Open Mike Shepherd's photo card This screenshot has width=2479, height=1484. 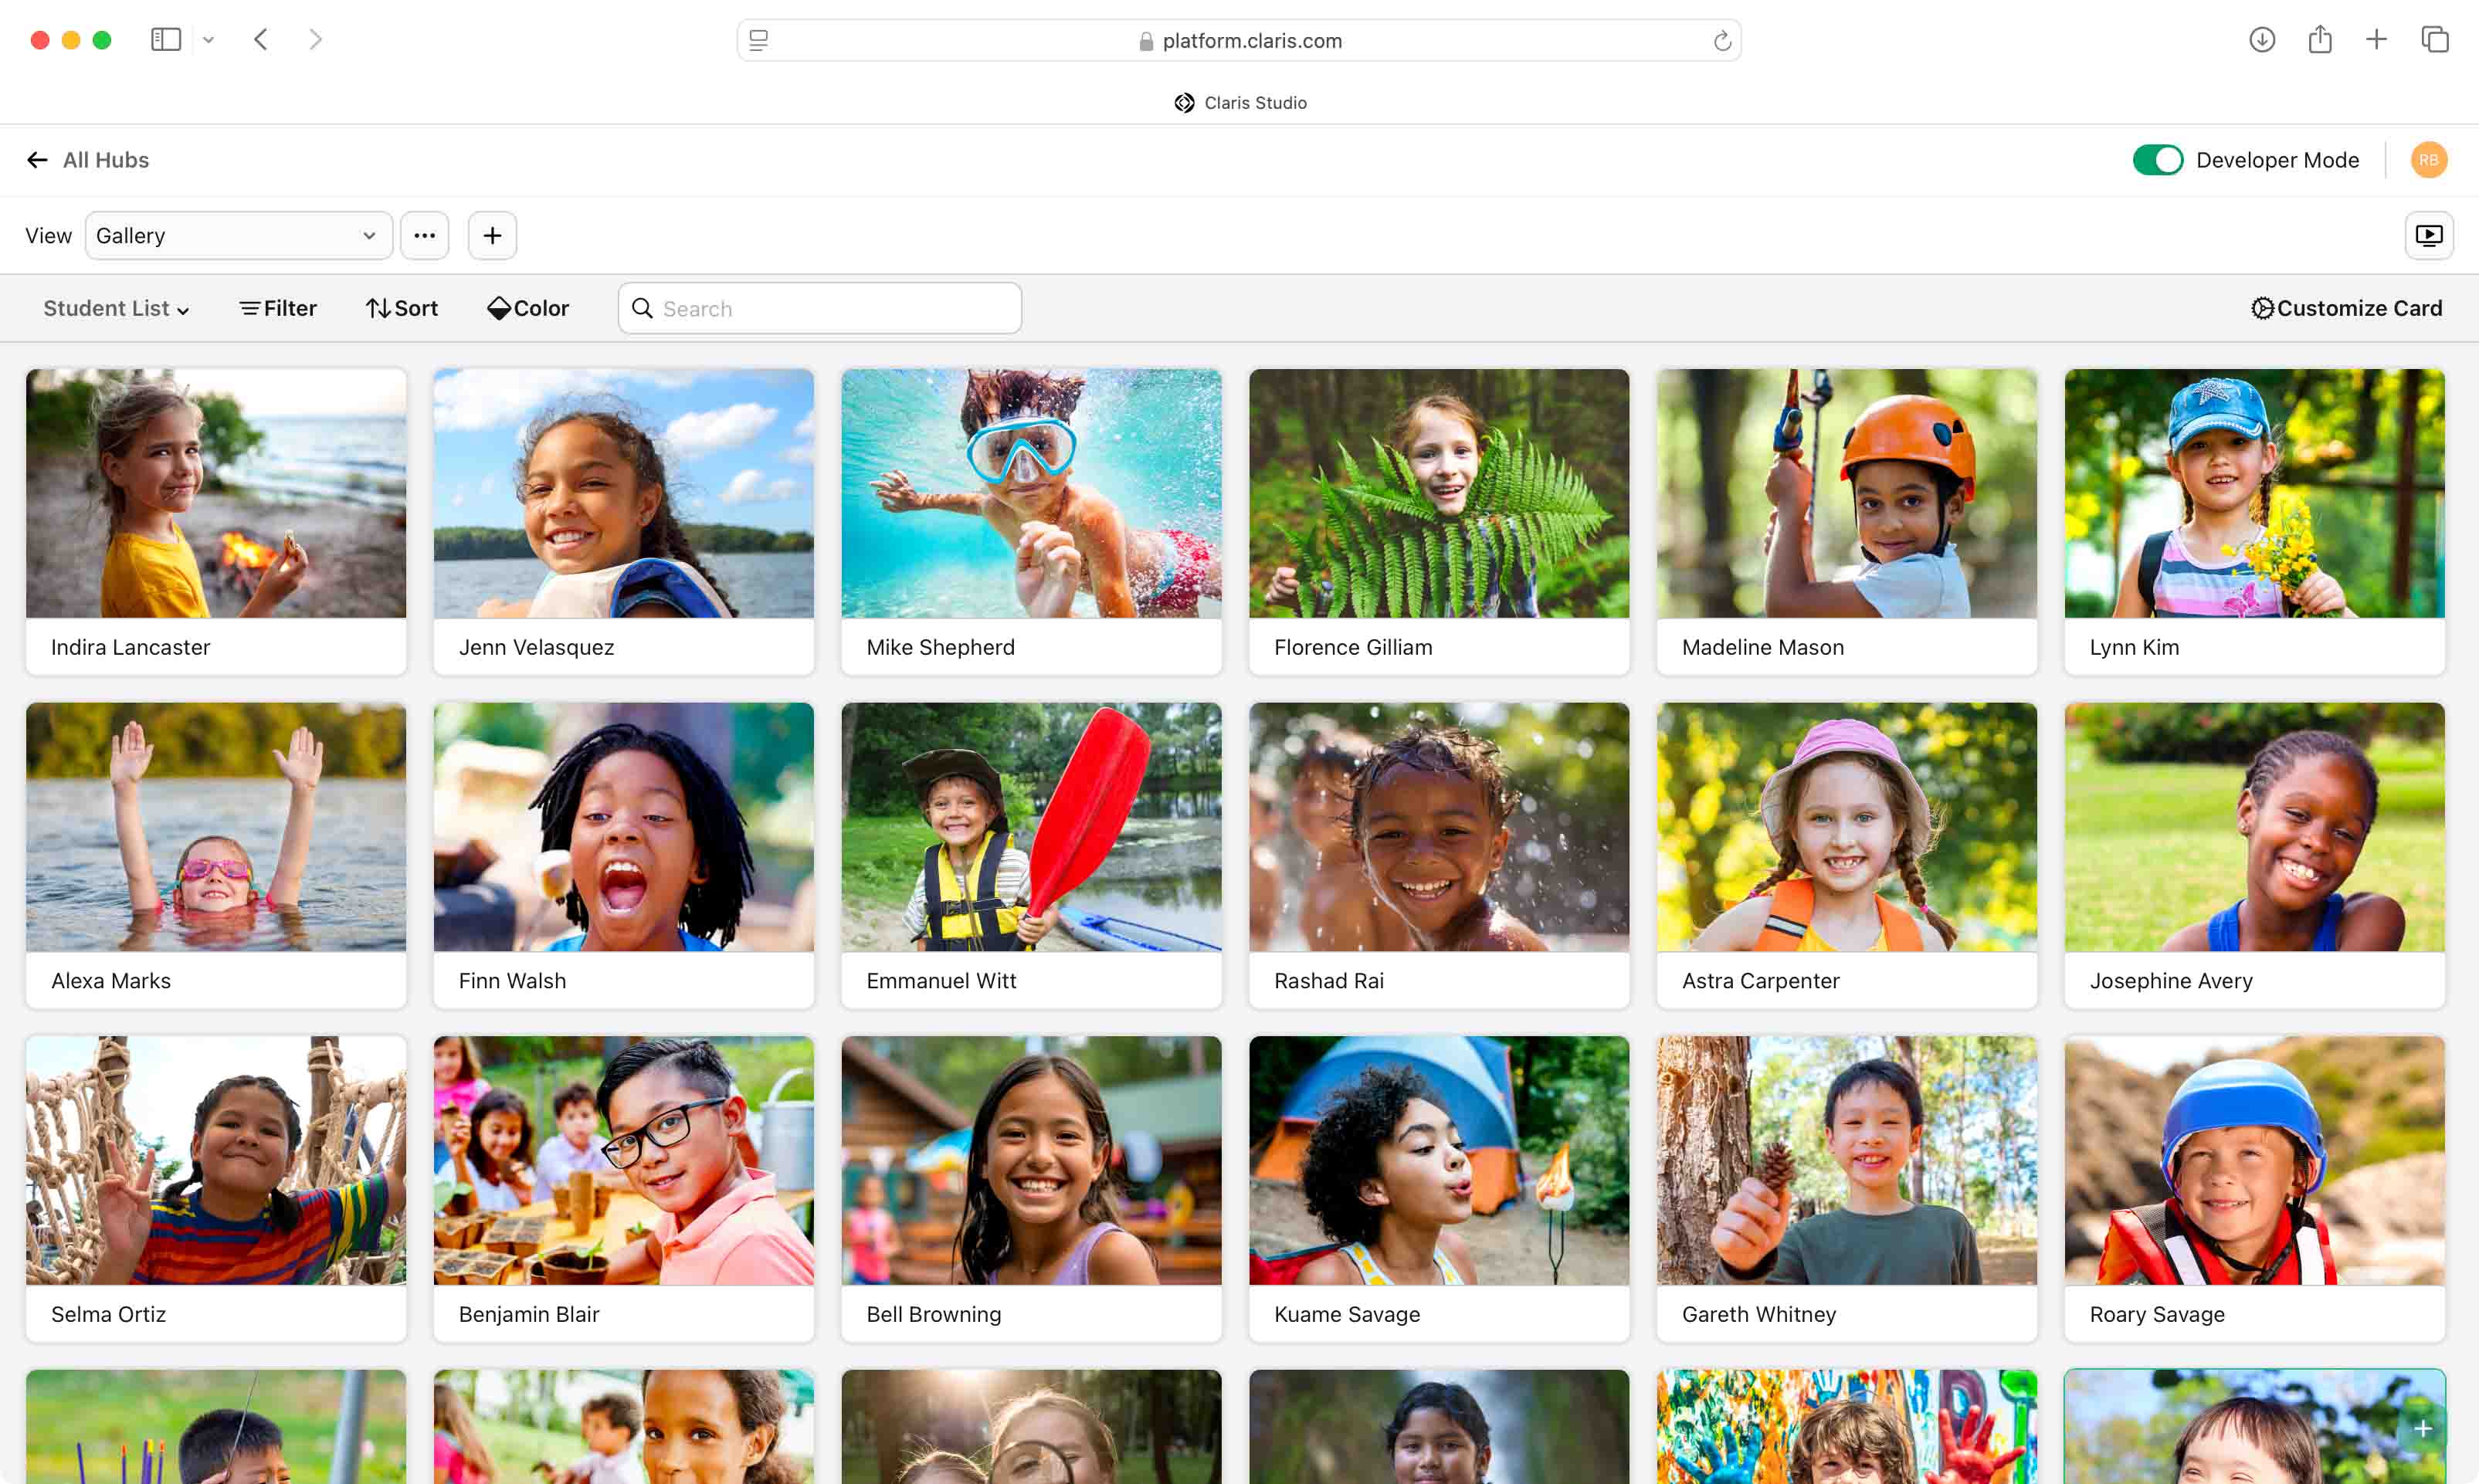tap(1031, 494)
